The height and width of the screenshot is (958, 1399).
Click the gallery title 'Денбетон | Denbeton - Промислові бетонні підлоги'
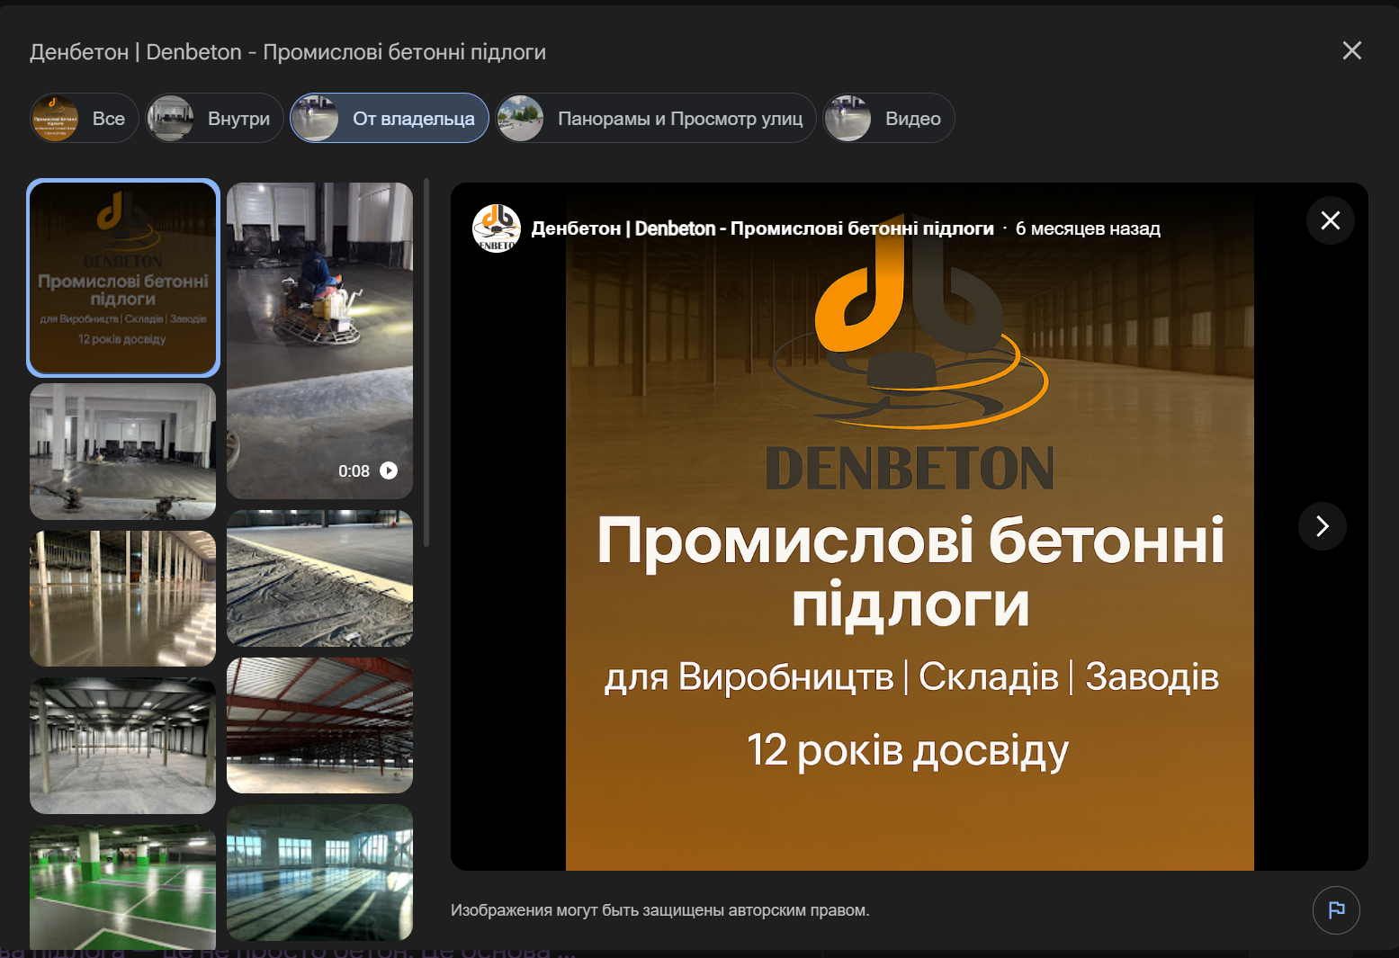pos(288,52)
